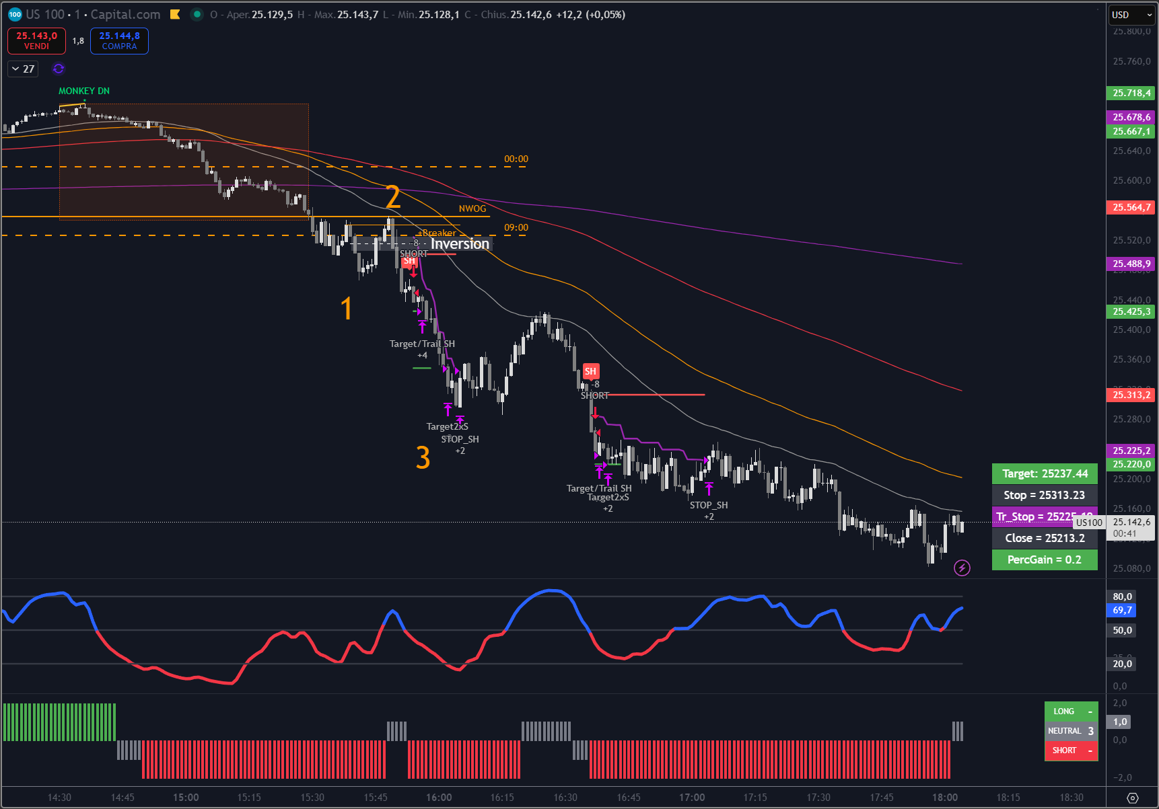This screenshot has width=1159, height=809.
Task: Click the purple Tr_Stop table cell
Action: 1033,516
